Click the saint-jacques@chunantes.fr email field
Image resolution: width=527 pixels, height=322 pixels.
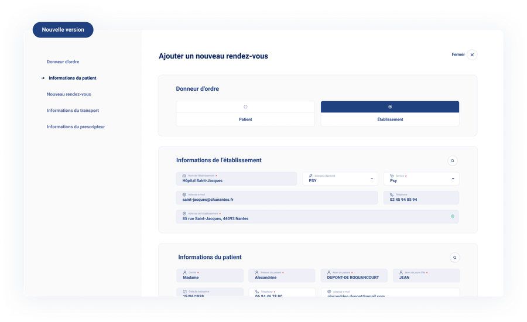(x=276, y=197)
